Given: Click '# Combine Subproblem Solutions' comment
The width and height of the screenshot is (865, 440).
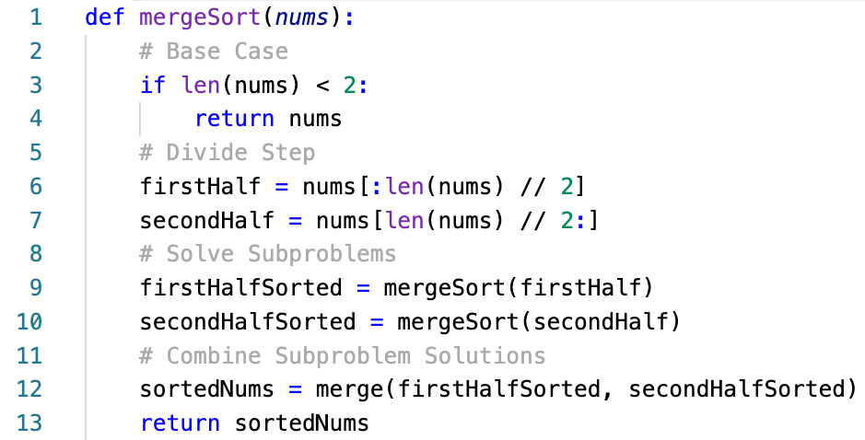Looking at the screenshot, I should 342,355.
